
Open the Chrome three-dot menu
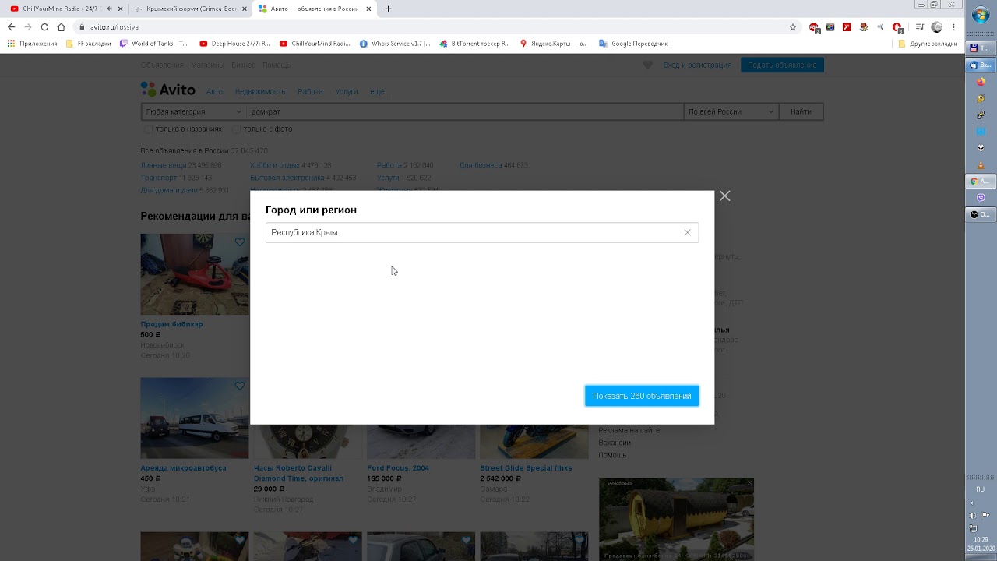[953, 27]
